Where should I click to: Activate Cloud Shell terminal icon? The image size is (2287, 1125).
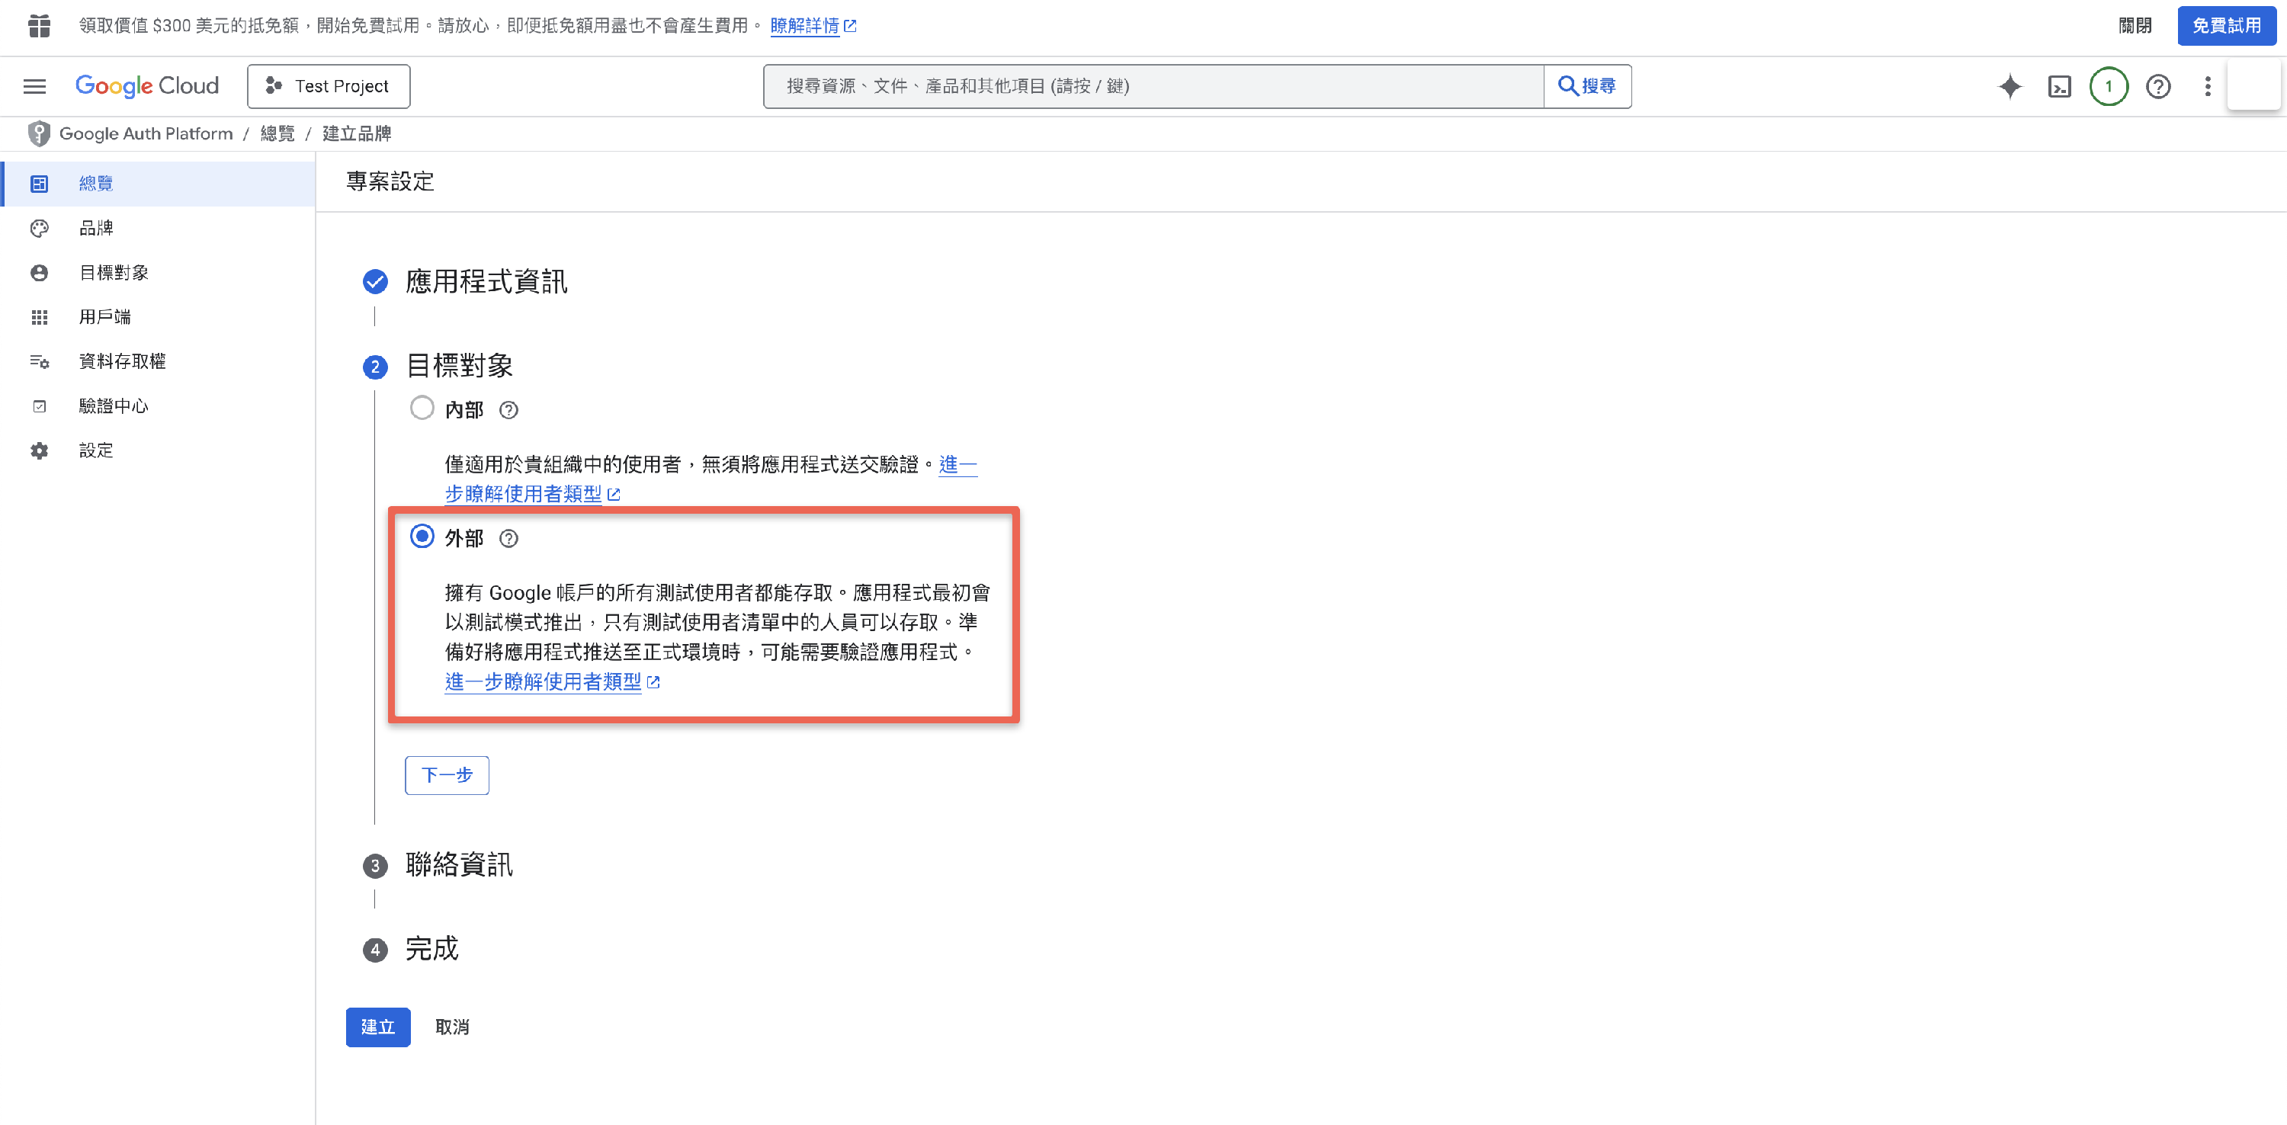(2060, 86)
